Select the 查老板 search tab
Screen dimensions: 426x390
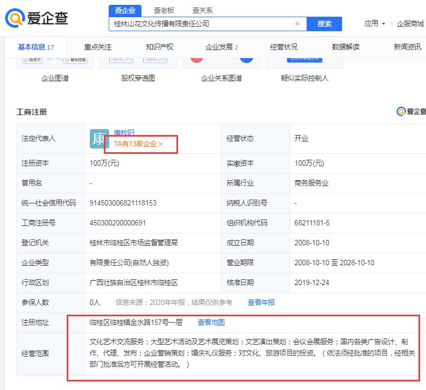tap(164, 11)
